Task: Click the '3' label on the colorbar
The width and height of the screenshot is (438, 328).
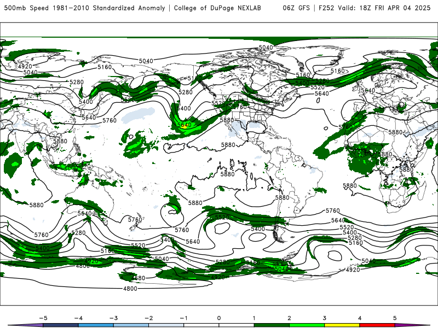Action: (324, 318)
